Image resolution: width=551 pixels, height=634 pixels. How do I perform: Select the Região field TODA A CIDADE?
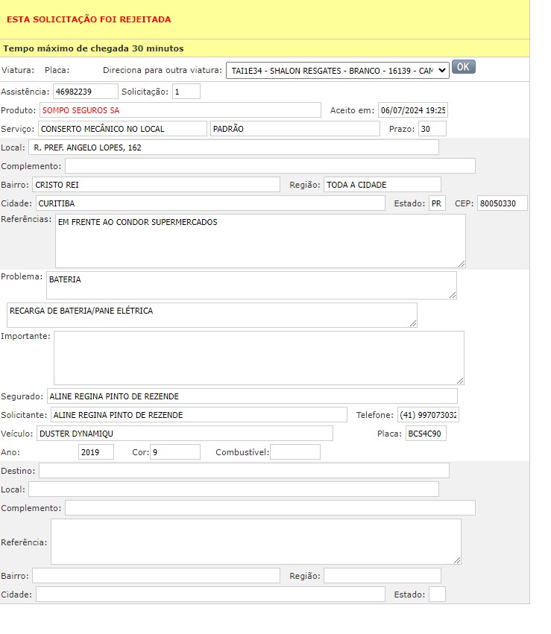click(x=382, y=185)
